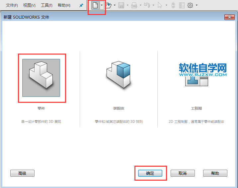Expand the Save dropdown arrow
Image resolution: width=238 pixels, height=188 pixels.
(127, 5)
